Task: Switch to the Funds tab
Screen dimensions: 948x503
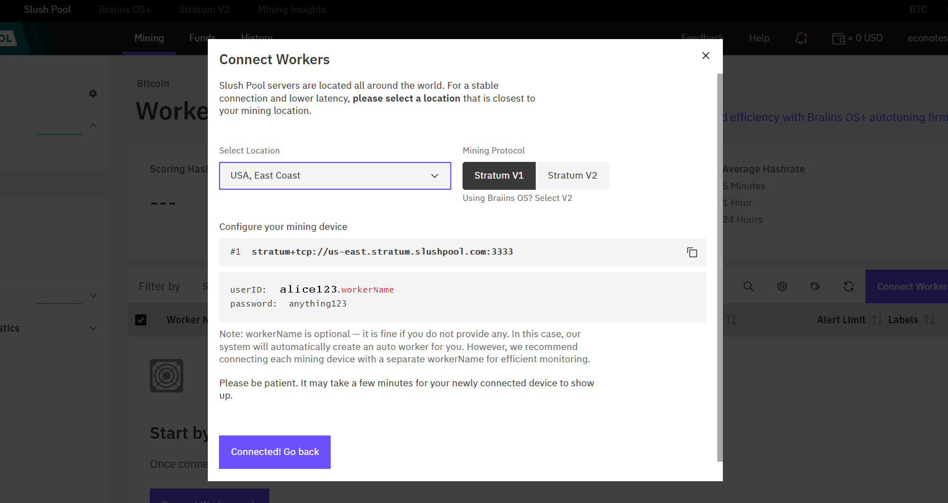Action: coord(202,38)
